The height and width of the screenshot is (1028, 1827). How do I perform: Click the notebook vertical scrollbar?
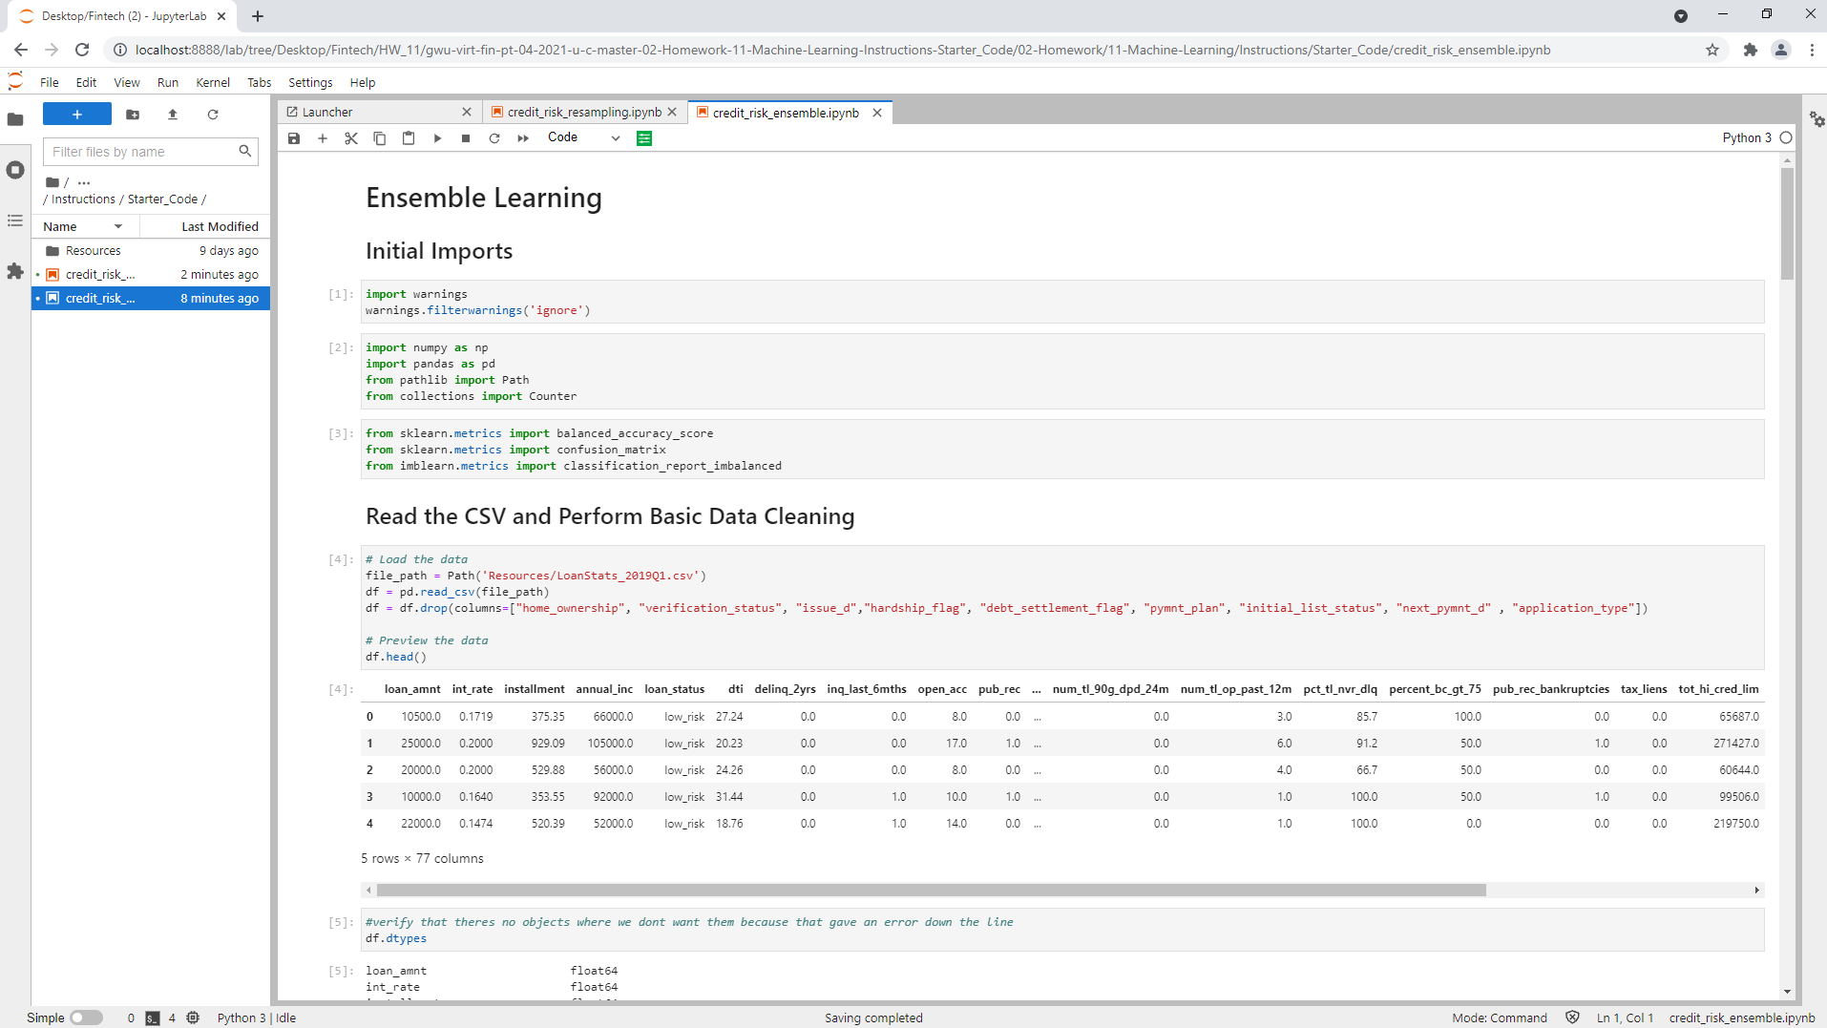click(1787, 224)
